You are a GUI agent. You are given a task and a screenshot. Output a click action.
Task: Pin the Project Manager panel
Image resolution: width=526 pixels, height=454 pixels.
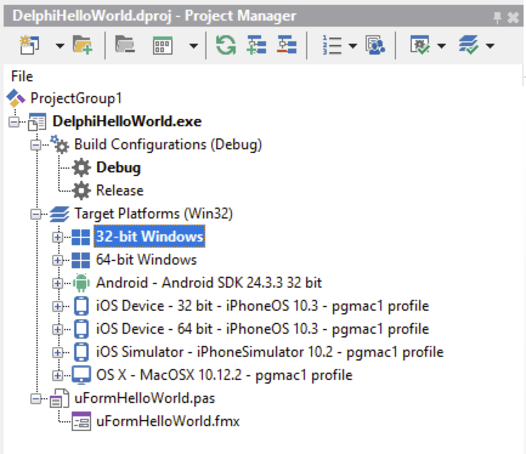[x=497, y=17]
